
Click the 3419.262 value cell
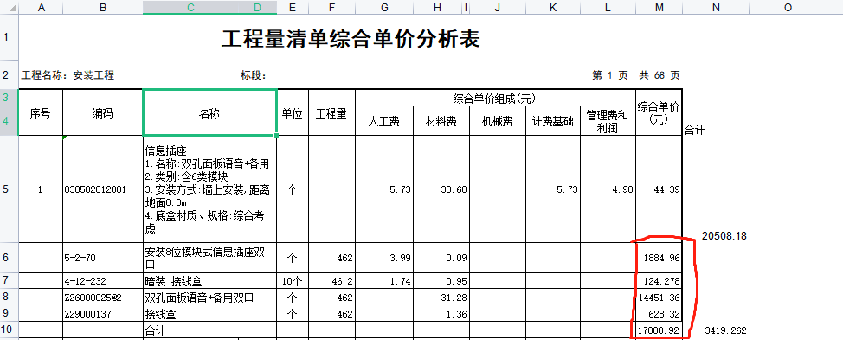[x=726, y=330]
